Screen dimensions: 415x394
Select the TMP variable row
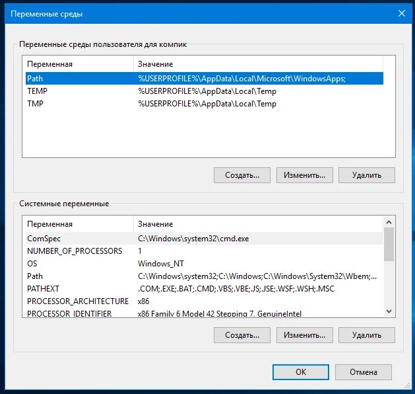205,103
